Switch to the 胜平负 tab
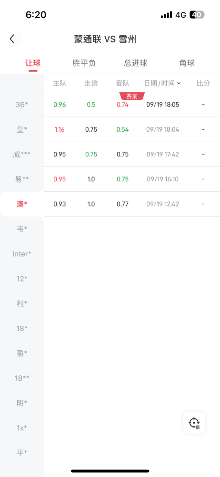Screen dimensions: 220x477 pyautogui.click(x=84, y=63)
